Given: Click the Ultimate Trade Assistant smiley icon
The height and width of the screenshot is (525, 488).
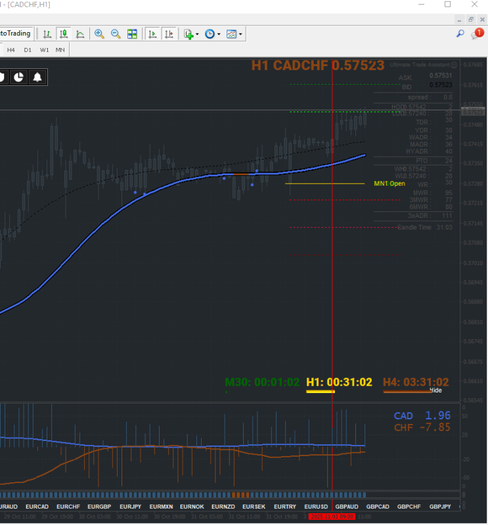Looking at the screenshot, I should coord(454,65).
